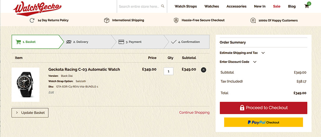Pay with PayPal Checkout button
The image size is (321, 137).
(263, 122)
